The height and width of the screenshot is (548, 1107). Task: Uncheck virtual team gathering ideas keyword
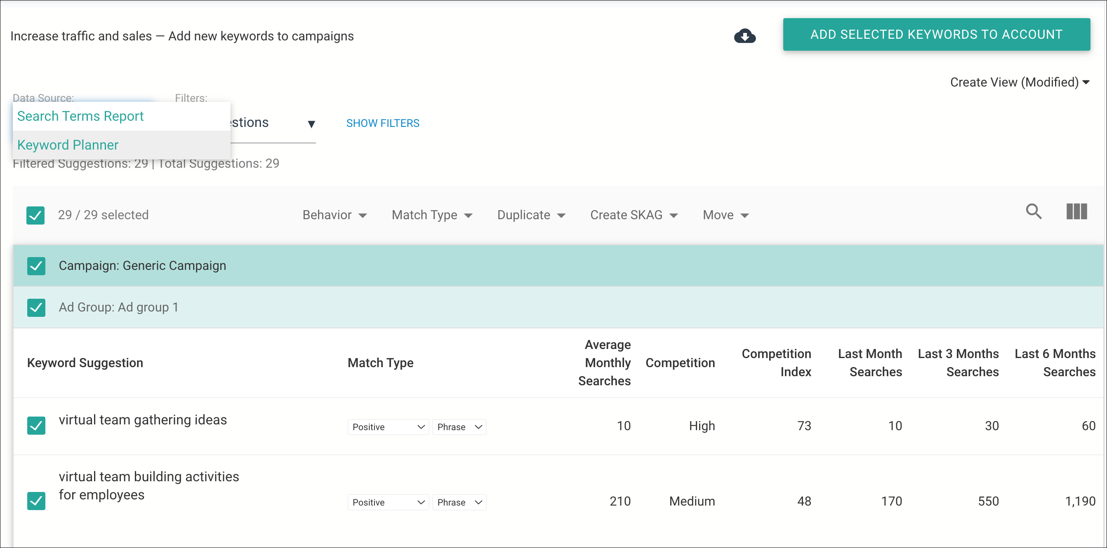[x=36, y=426]
